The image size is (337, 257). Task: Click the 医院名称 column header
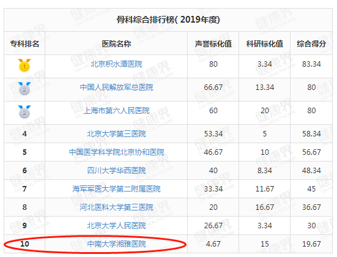[x=116, y=43]
